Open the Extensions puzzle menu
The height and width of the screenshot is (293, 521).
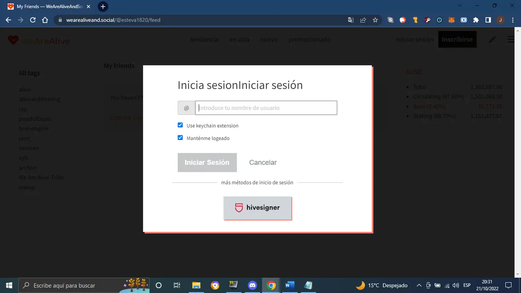pyautogui.click(x=476, y=20)
